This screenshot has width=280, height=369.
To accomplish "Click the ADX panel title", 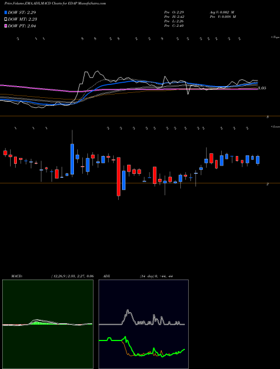I will tap(106, 276).
